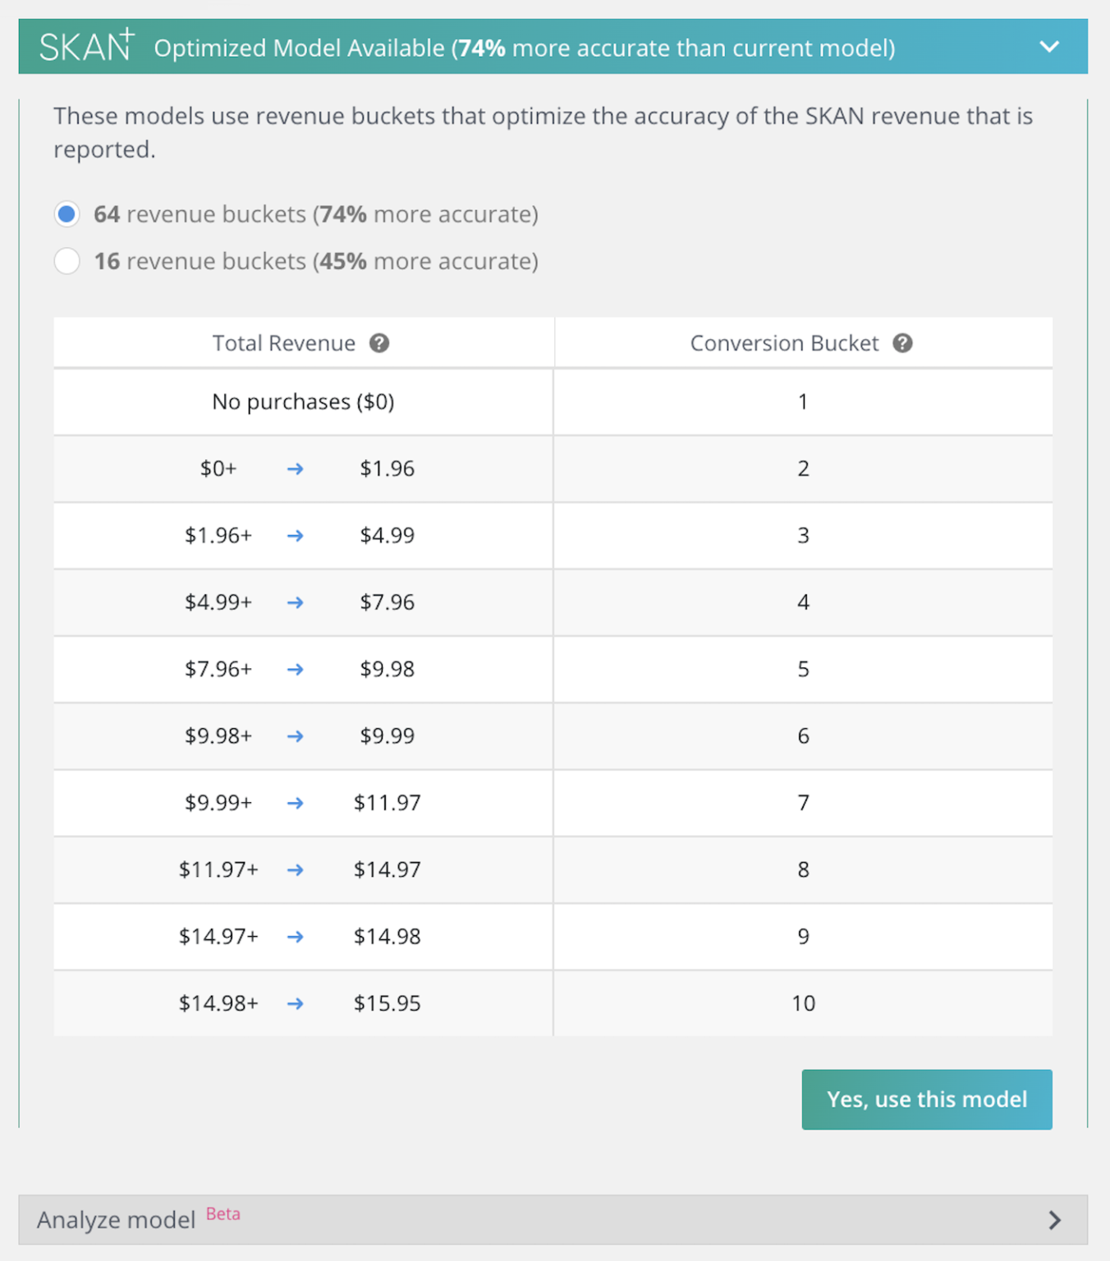Screen dimensions: 1110x1261
Task: Click the Yes, use this model button
Action: [926, 1099]
